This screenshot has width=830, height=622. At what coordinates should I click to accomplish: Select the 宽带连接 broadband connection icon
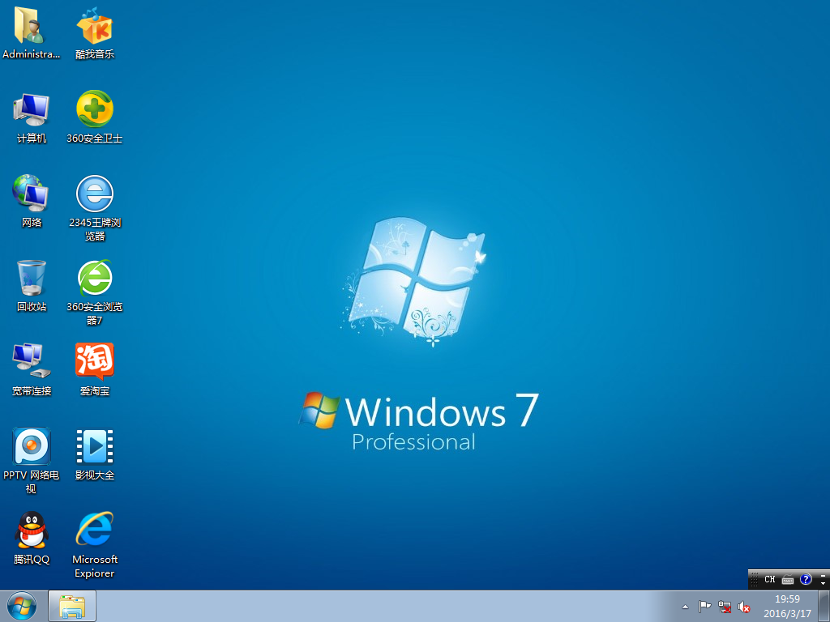(32, 369)
